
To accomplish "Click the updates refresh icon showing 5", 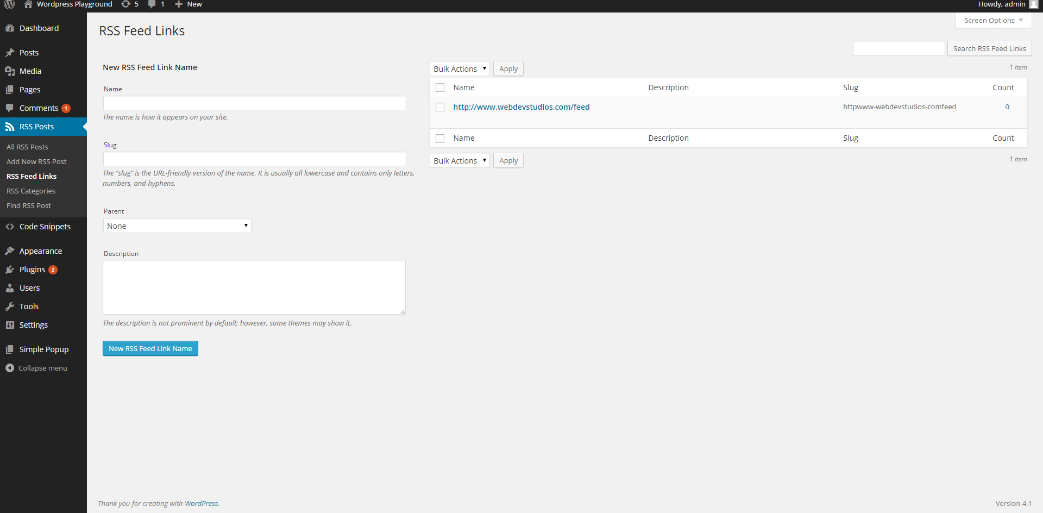I will (125, 4).
